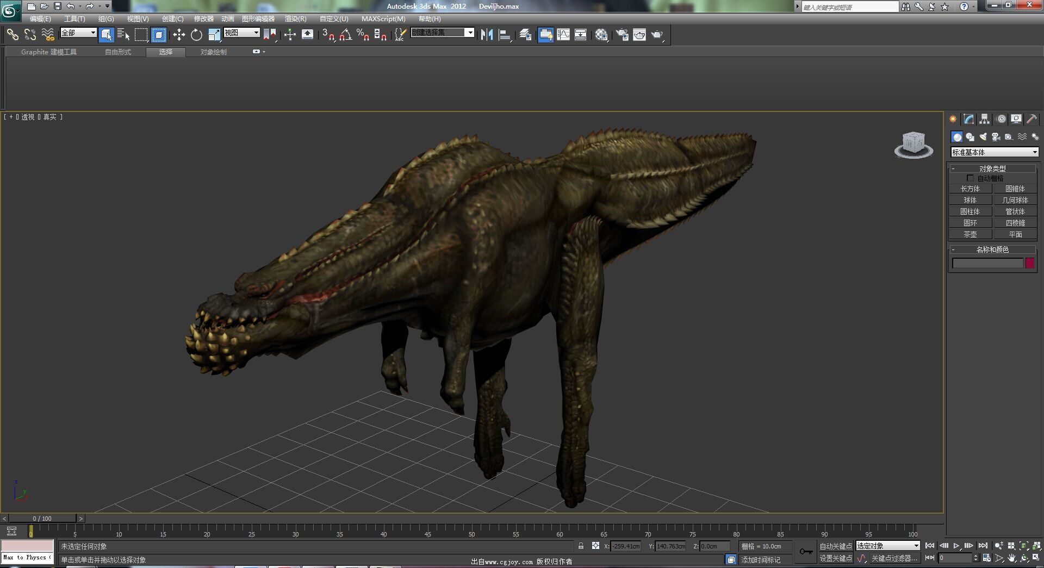This screenshot has width=1044, height=568.
Task: Open Render Setup
Action: pyautogui.click(x=622, y=35)
